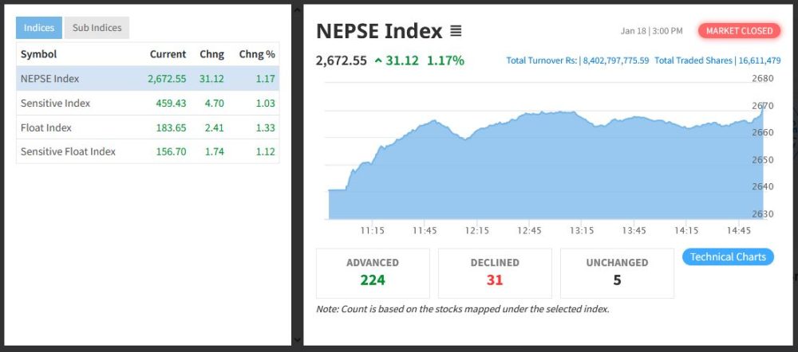798x352 pixels.
Task: Pick the Sensitive Float Index row
Action: click(x=148, y=151)
